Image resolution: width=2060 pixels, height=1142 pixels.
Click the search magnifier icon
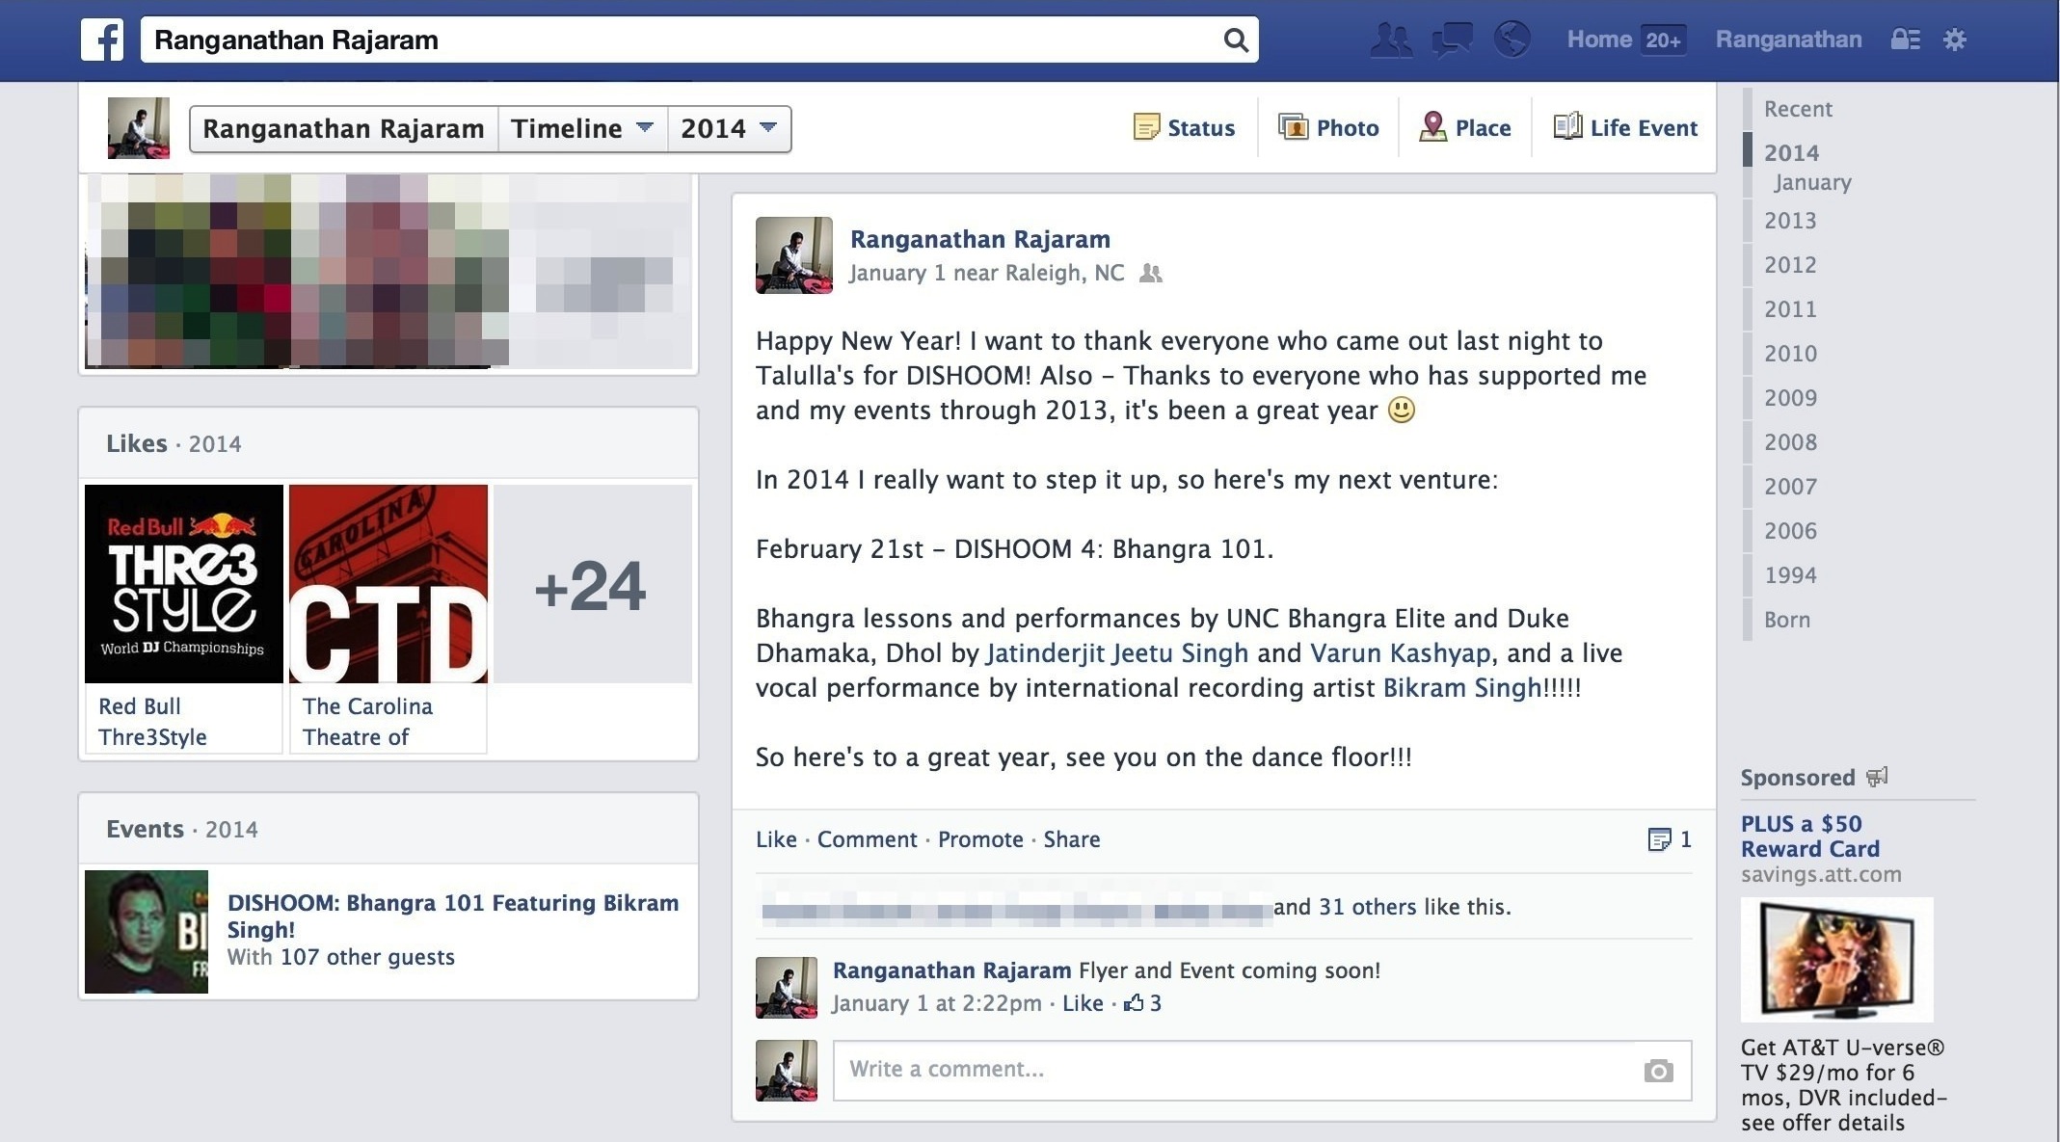[1236, 40]
